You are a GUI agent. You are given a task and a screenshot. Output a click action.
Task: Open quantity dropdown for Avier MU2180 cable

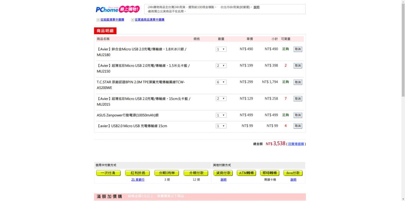coord(221,49)
